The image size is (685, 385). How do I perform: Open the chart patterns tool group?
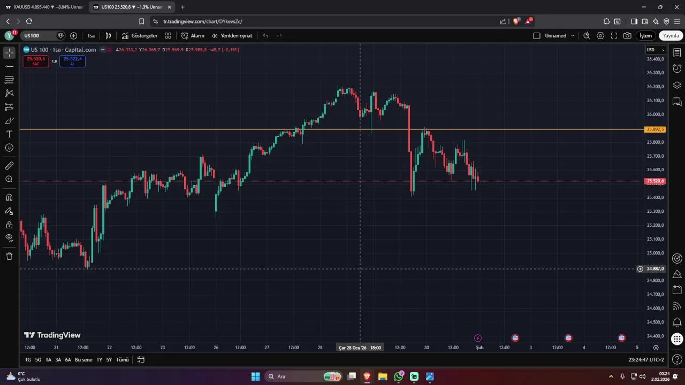click(9, 93)
